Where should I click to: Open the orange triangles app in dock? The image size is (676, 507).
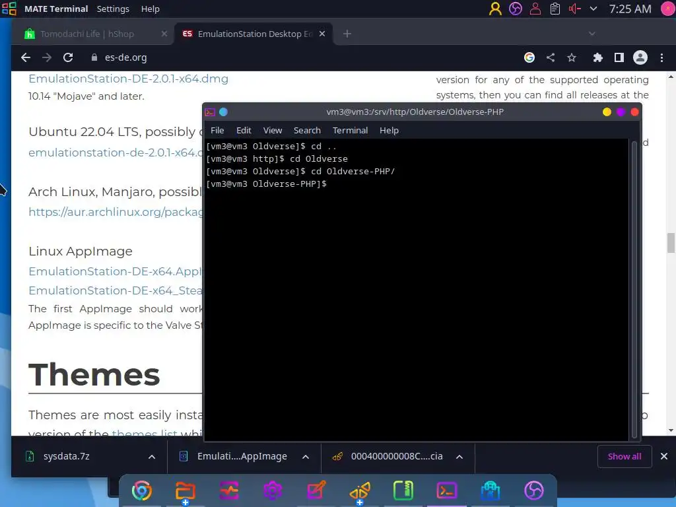coord(360,490)
